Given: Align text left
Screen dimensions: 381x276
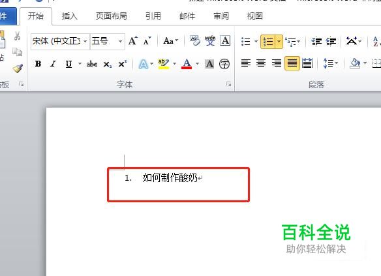Looking at the screenshot, I should pyautogui.click(x=246, y=63).
